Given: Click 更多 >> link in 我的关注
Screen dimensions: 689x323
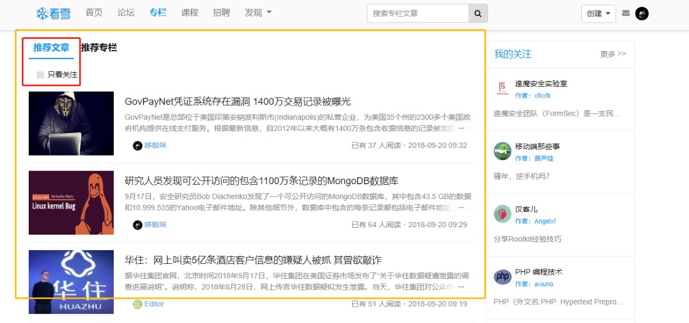Looking at the screenshot, I should [x=613, y=54].
